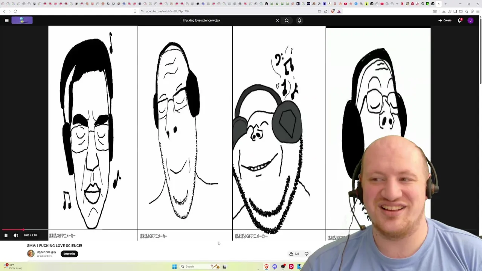Screen dimensions: 482x271
Task: Open Brave Shields lion icon
Action: click(333, 11)
